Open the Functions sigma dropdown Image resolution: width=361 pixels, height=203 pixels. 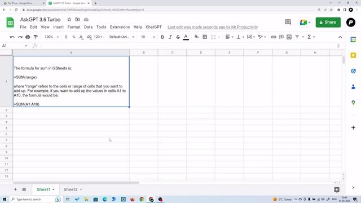pos(311,37)
